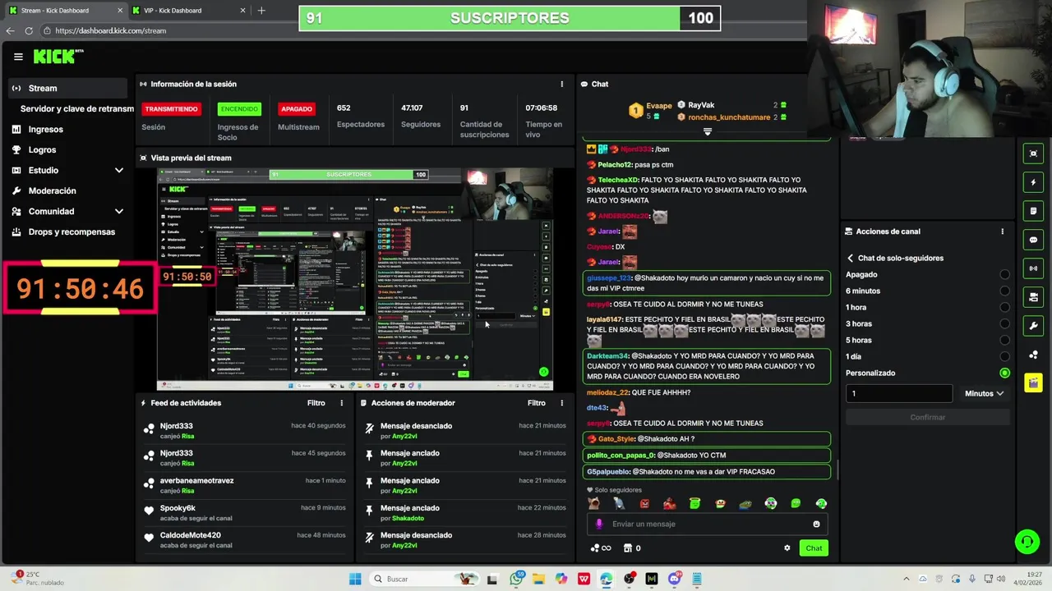Image resolution: width=1052 pixels, height=591 pixels.
Task: Click the green Chat send button
Action: pyautogui.click(x=814, y=548)
